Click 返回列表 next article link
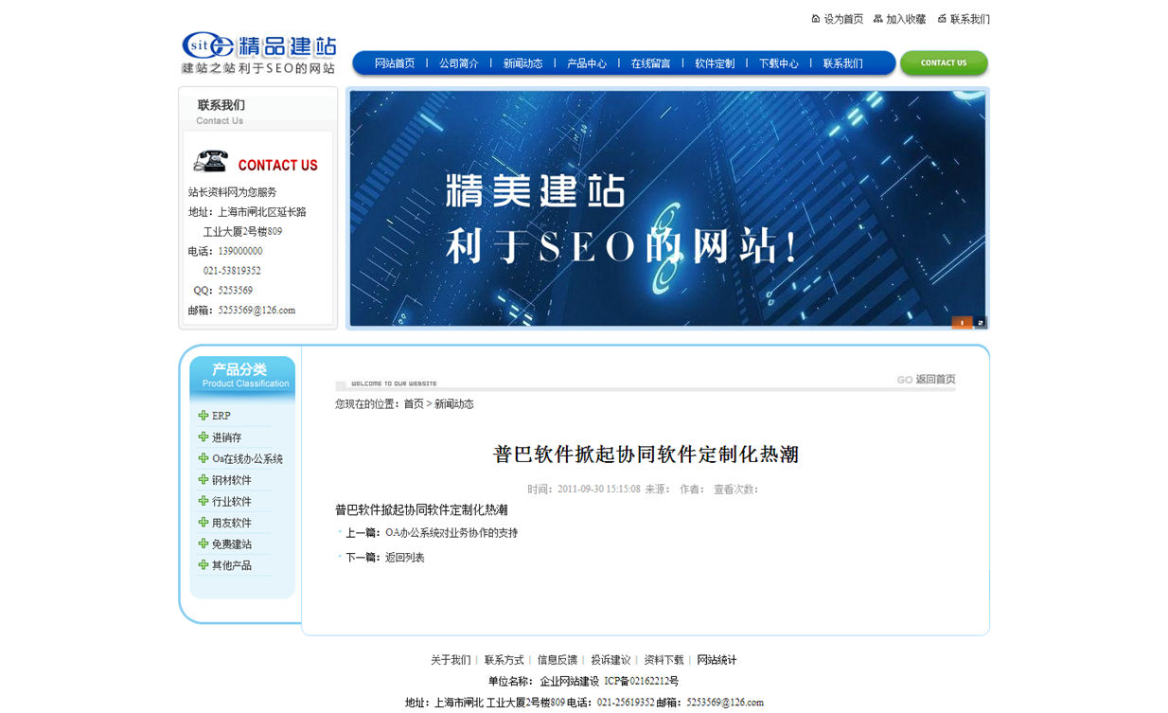The height and width of the screenshot is (713, 1168). 405,558
